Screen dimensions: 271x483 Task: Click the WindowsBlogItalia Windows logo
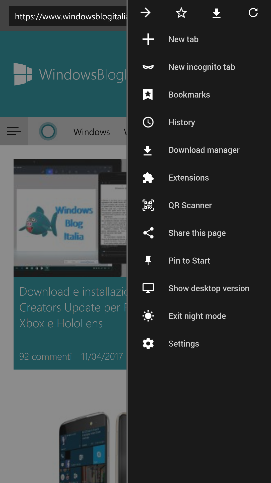[23, 74]
